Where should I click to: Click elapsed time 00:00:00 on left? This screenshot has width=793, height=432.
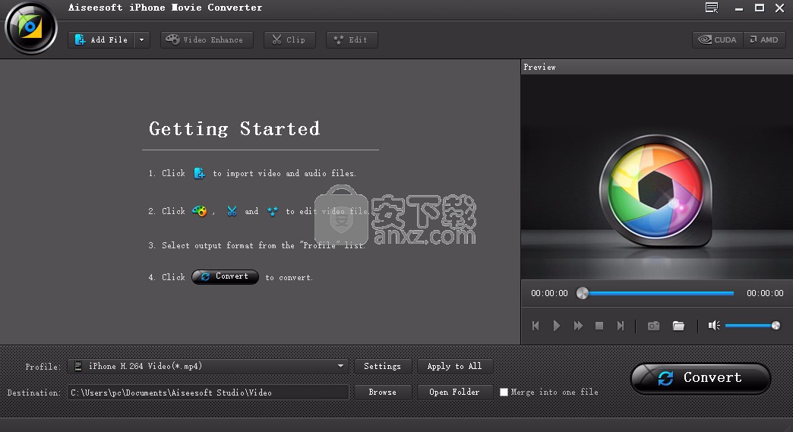(x=549, y=293)
